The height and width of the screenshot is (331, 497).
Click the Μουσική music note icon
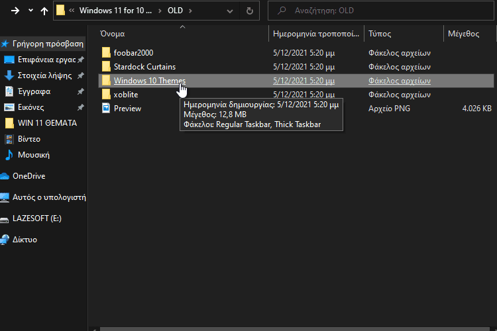click(9, 154)
